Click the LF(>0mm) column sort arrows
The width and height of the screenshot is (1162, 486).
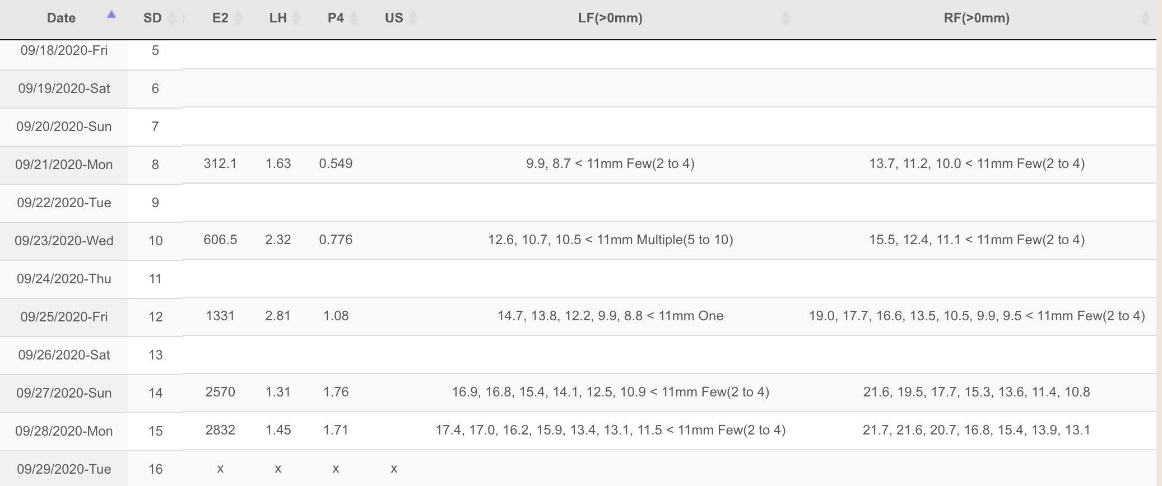pos(786,18)
